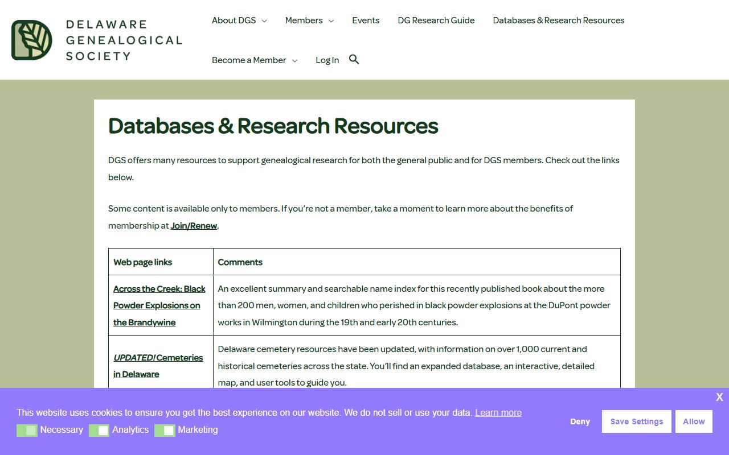The height and width of the screenshot is (455, 729).
Task: Click the Databases & Research Resources page heading
Action: click(273, 126)
